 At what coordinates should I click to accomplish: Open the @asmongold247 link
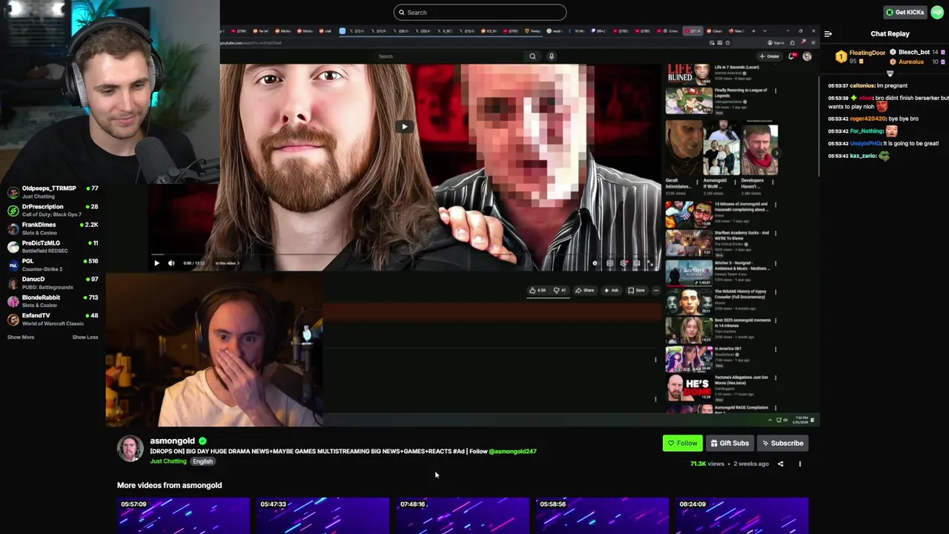click(512, 451)
